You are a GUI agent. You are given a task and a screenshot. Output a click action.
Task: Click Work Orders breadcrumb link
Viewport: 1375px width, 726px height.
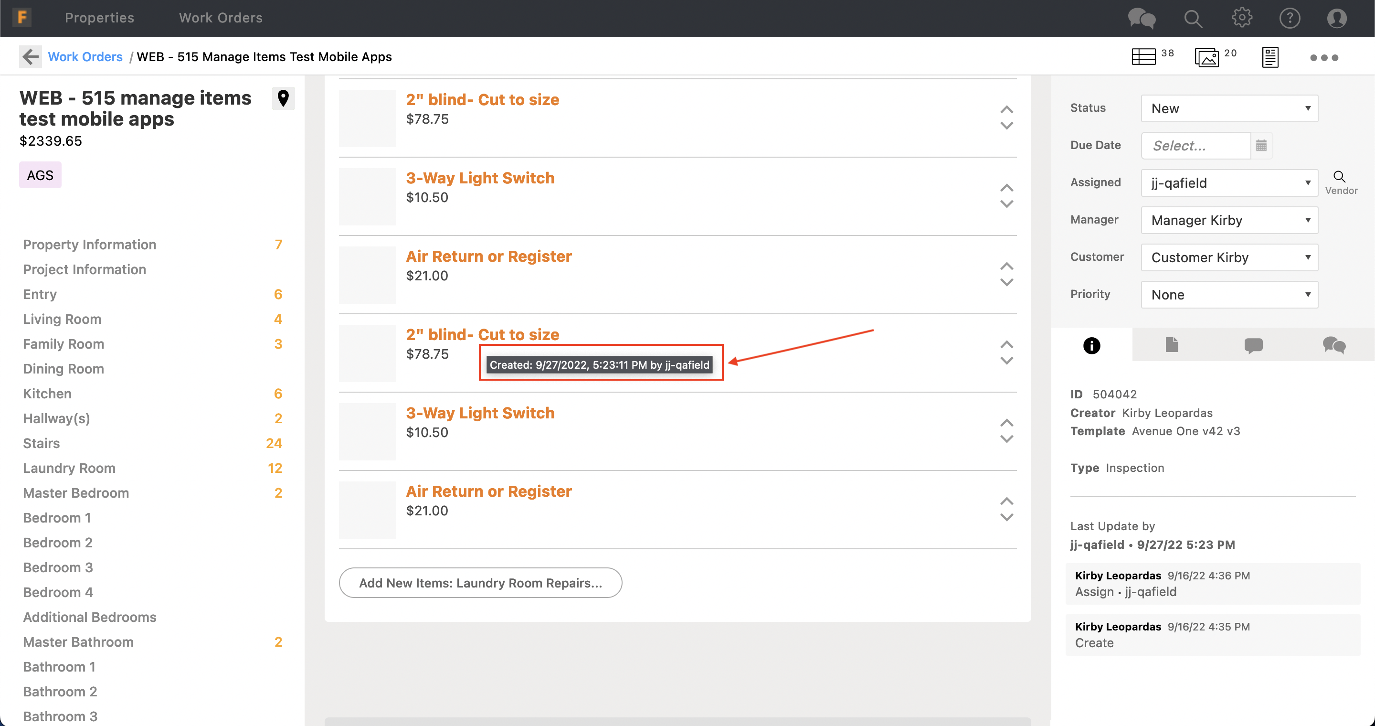(85, 57)
